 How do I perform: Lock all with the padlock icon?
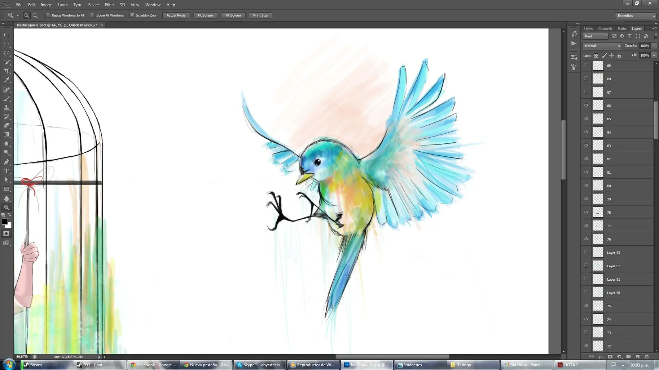click(x=619, y=55)
